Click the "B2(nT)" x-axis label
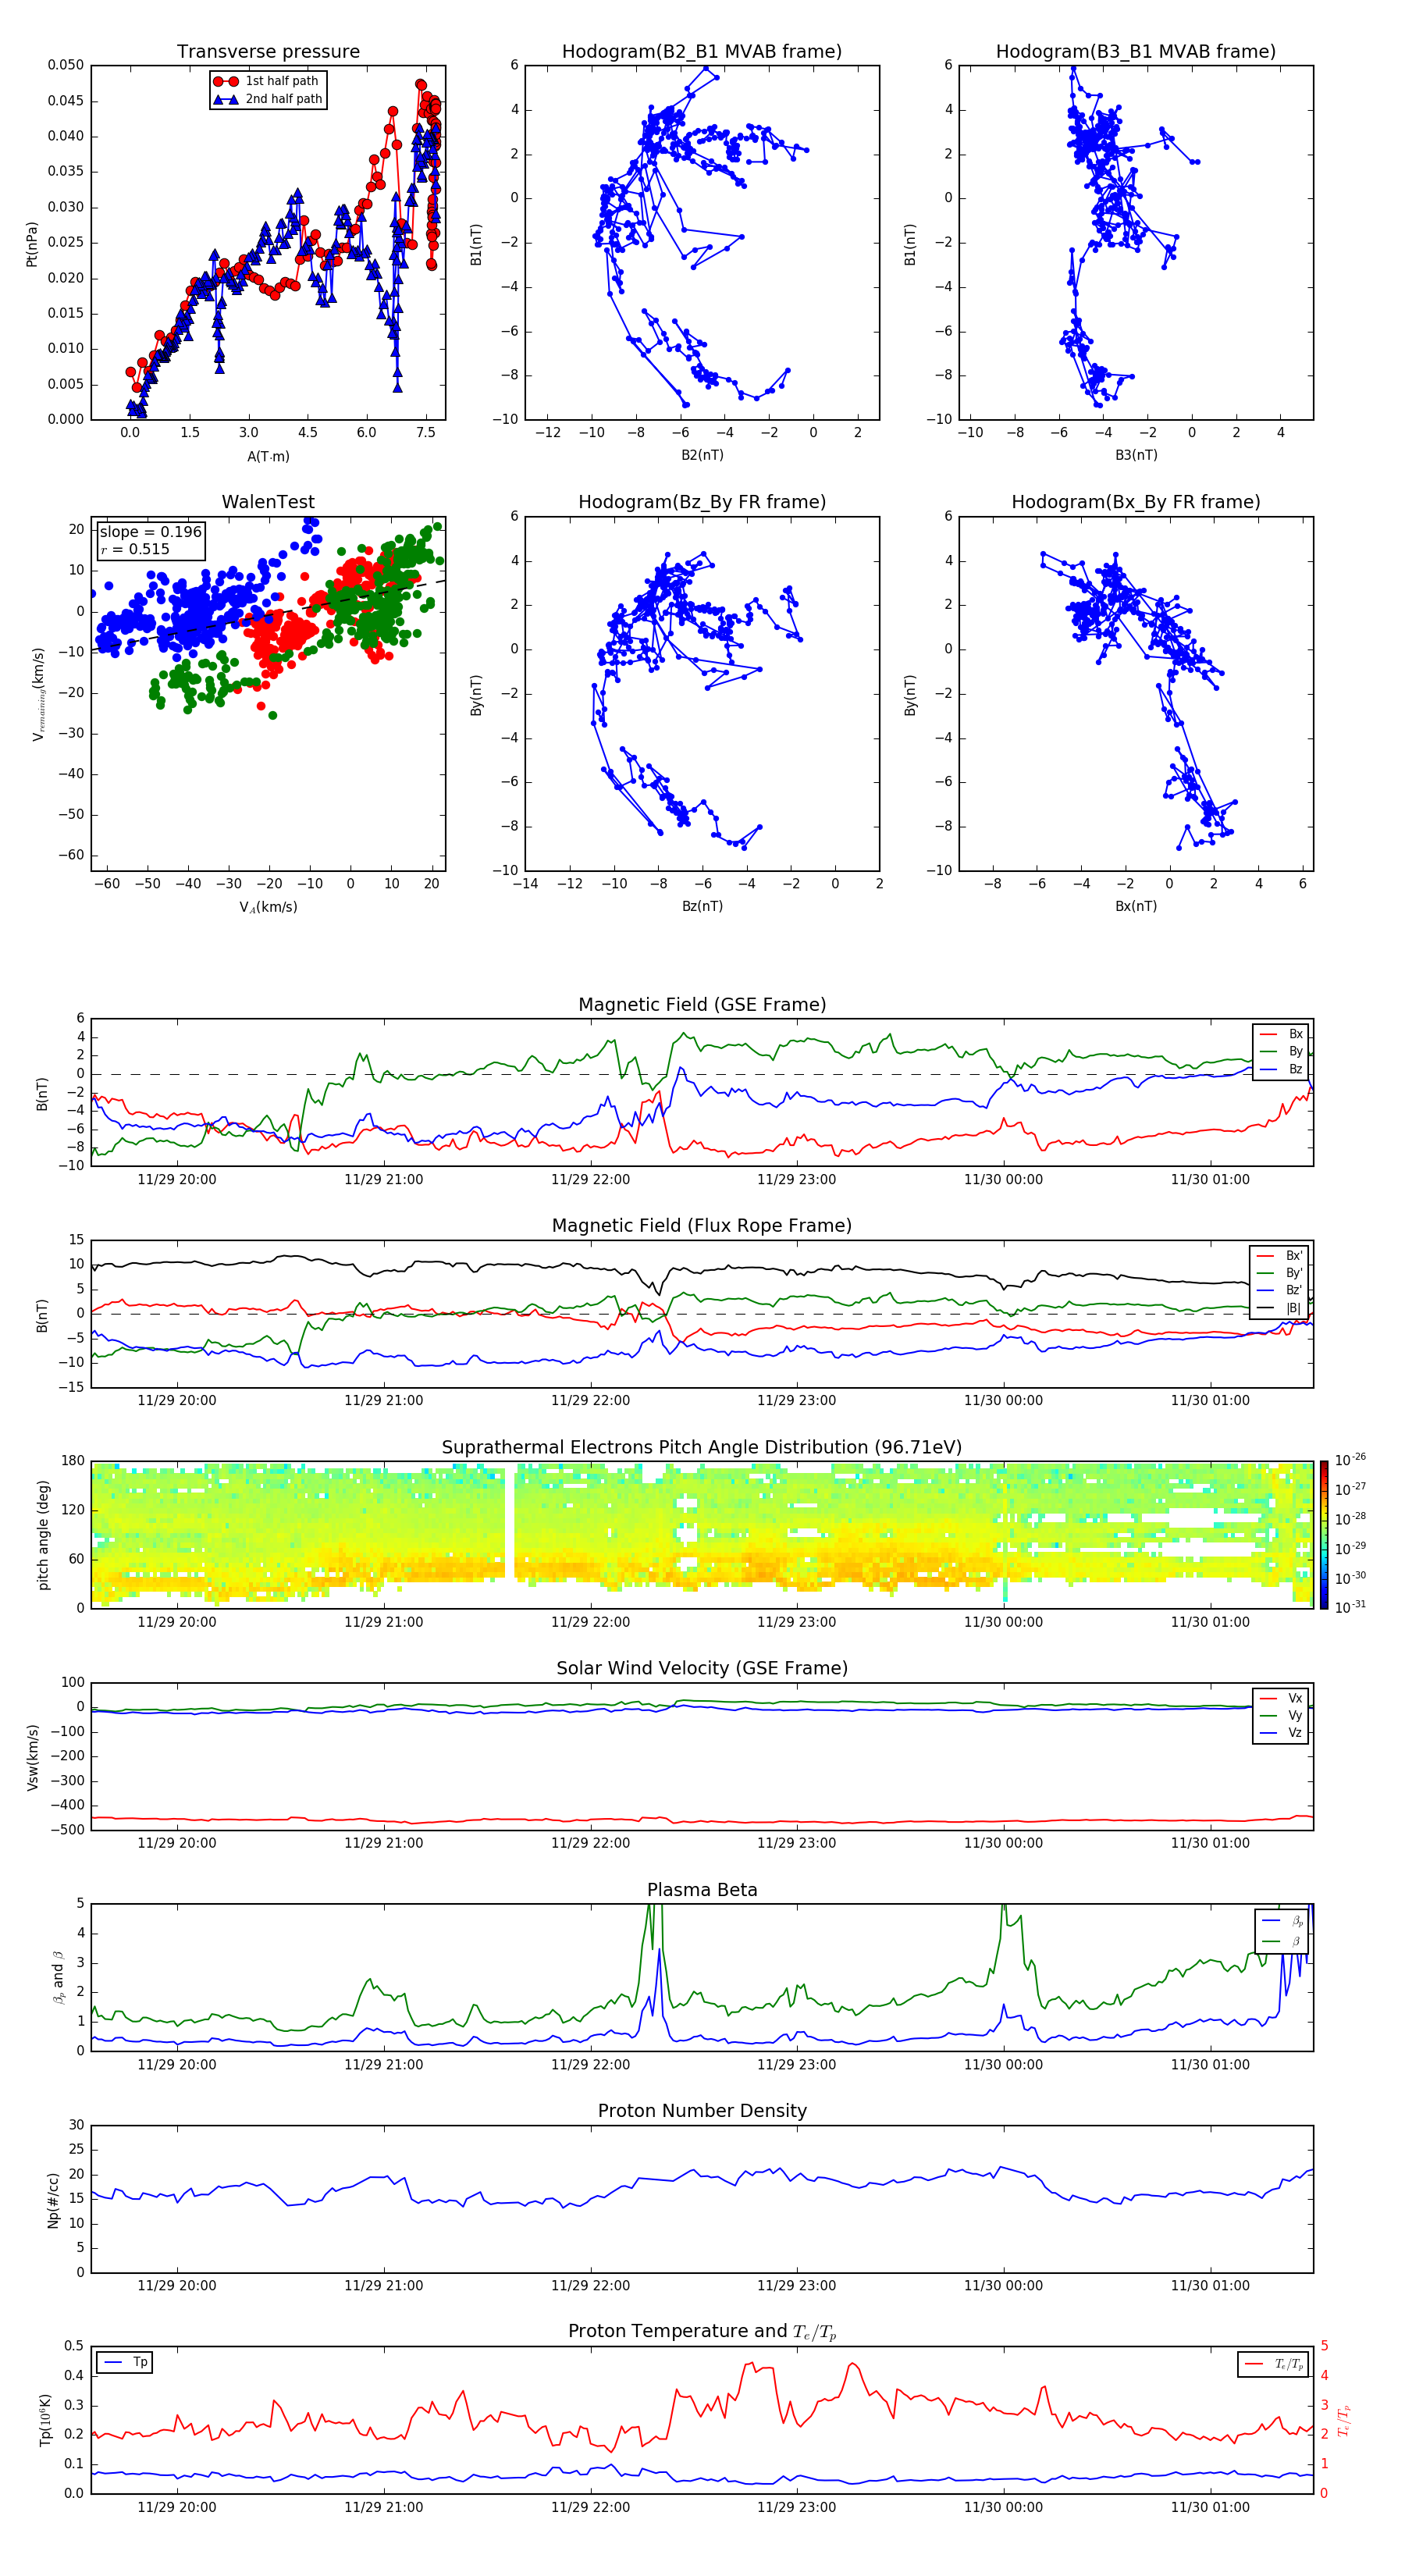Viewport: 1405px width, 2576px height. (702, 455)
